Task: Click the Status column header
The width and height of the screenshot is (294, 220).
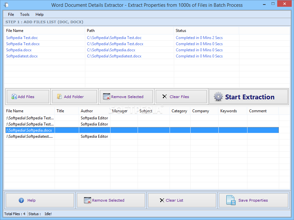Action: point(206,31)
